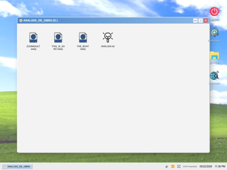Launch the Explorador globe desktop icon

[214, 76]
